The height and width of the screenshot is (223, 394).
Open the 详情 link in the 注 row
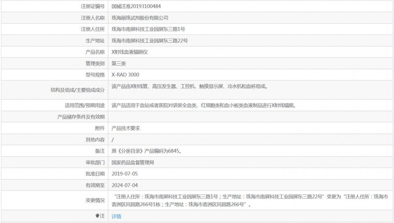click(x=116, y=216)
